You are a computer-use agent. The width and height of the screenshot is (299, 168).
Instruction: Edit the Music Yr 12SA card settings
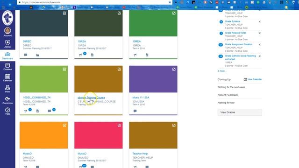174,69
